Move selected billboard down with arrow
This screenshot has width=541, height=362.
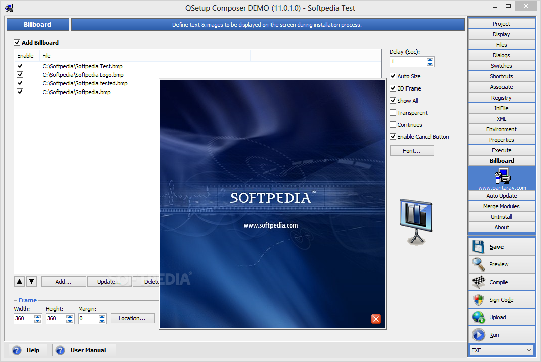(x=31, y=281)
